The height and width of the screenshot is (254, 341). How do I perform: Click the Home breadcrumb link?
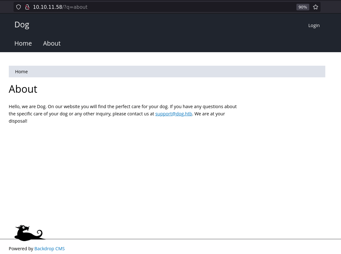(21, 72)
